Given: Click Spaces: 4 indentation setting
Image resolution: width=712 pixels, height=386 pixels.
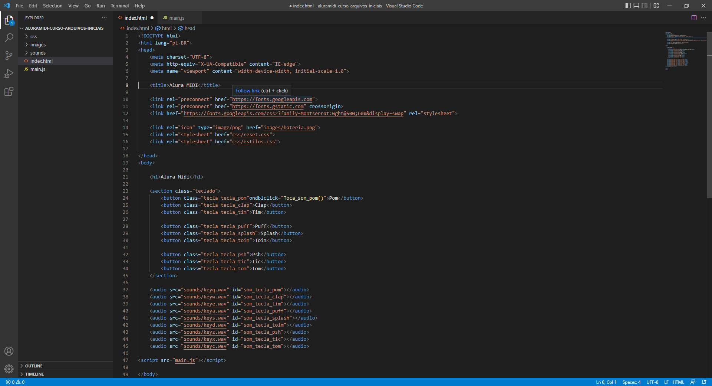Looking at the screenshot, I should [x=631, y=382].
